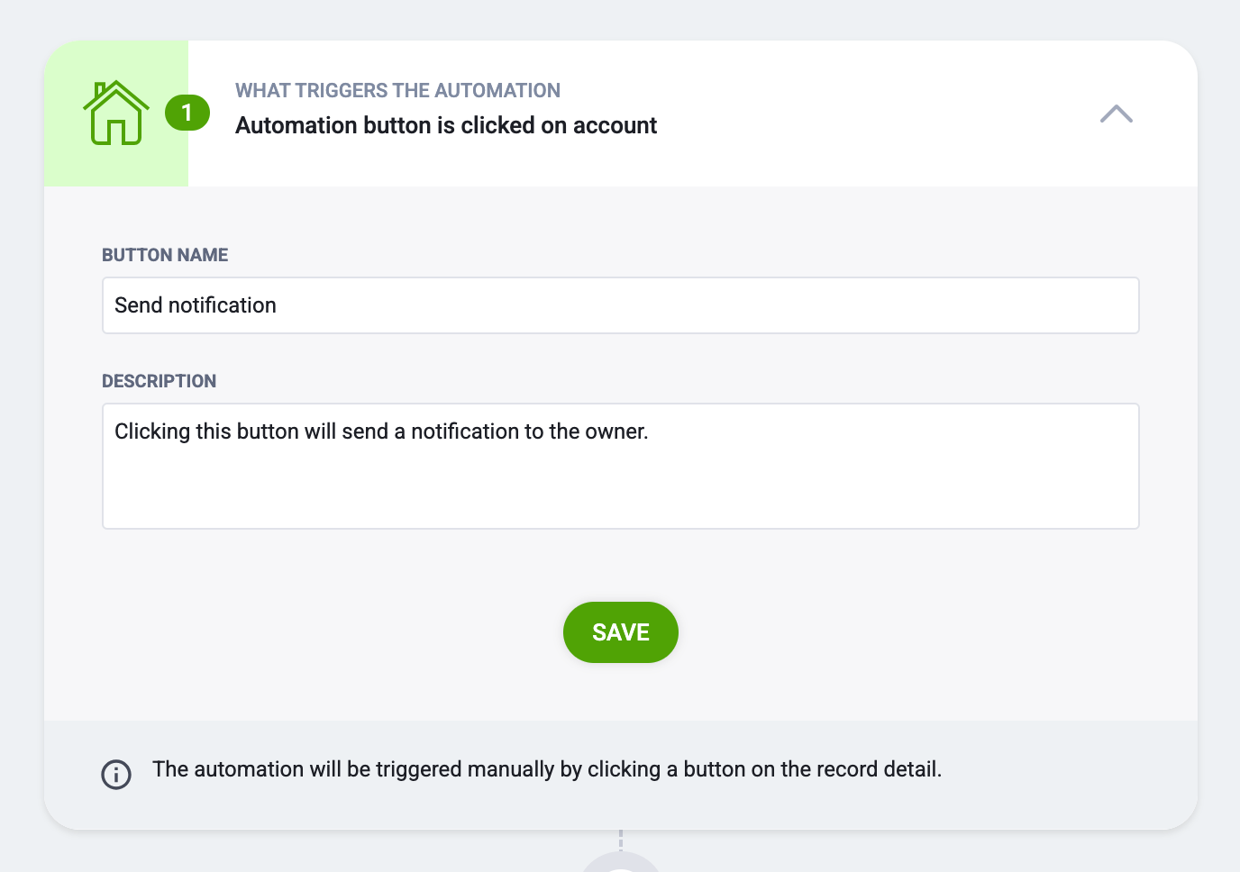Collapse the trigger section with the chevron
This screenshot has width=1240, height=872.
[1117, 114]
